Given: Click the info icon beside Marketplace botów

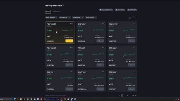Looking at the screenshot, I should [x=63, y=6].
